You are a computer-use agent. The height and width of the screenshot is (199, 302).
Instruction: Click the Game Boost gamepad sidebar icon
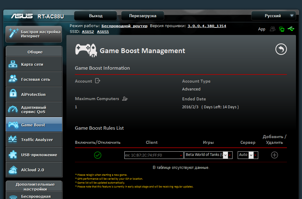click(13, 125)
